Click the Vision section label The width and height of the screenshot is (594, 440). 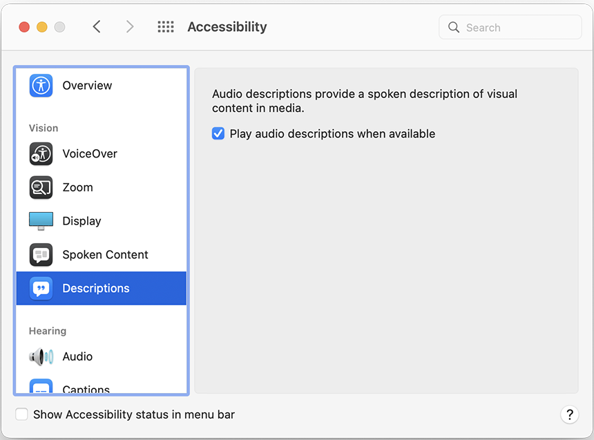point(44,128)
